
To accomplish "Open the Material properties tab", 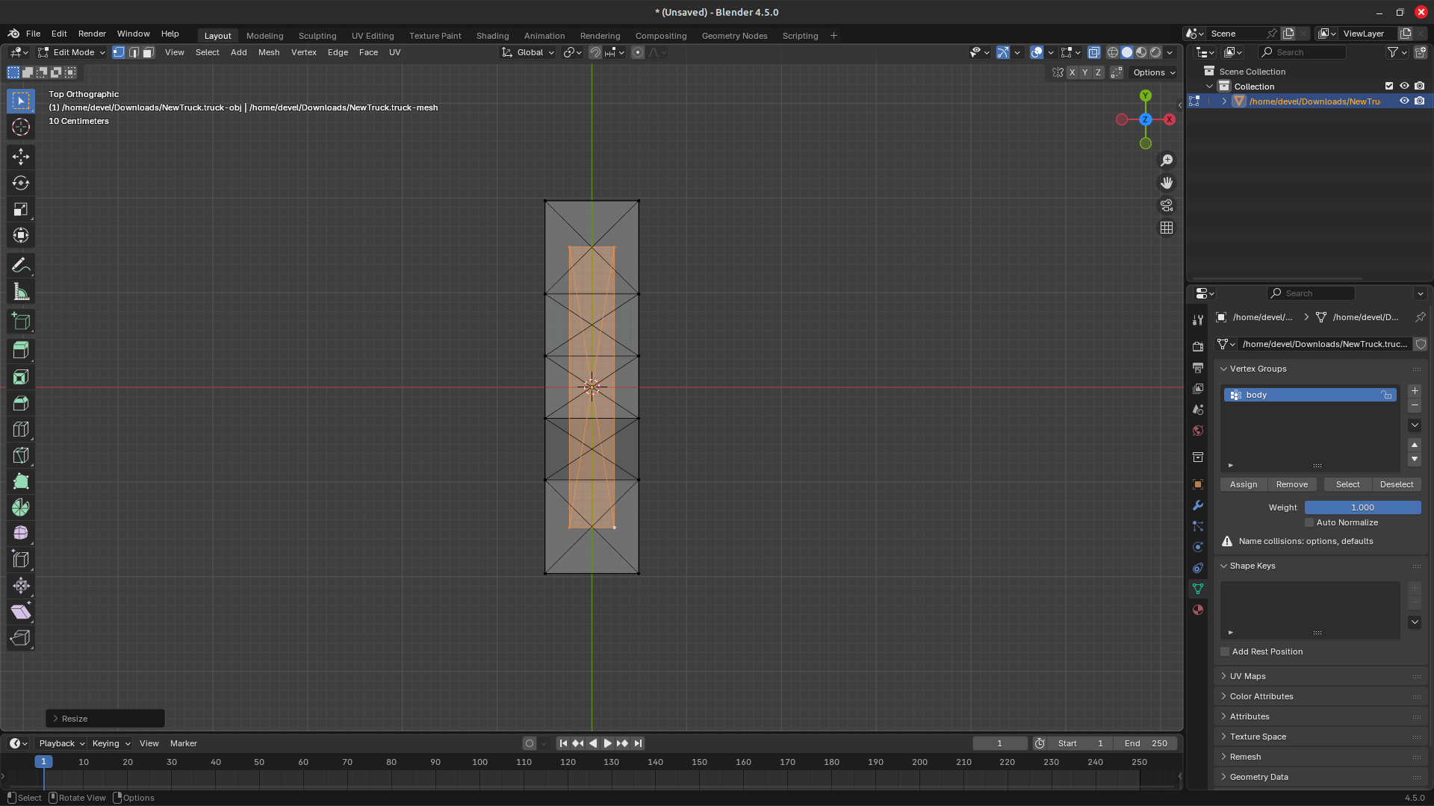I will click(x=1198, y=610).
